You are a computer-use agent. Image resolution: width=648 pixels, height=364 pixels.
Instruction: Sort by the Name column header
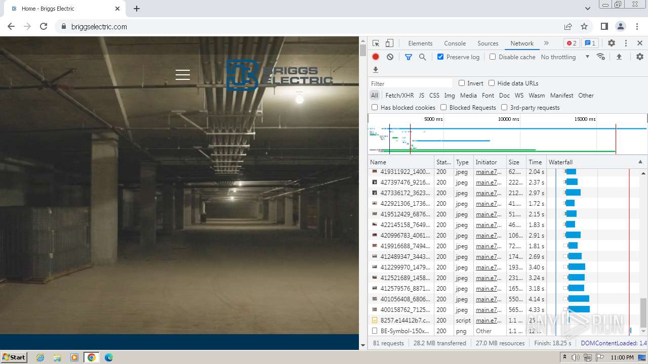coord(401,162)
